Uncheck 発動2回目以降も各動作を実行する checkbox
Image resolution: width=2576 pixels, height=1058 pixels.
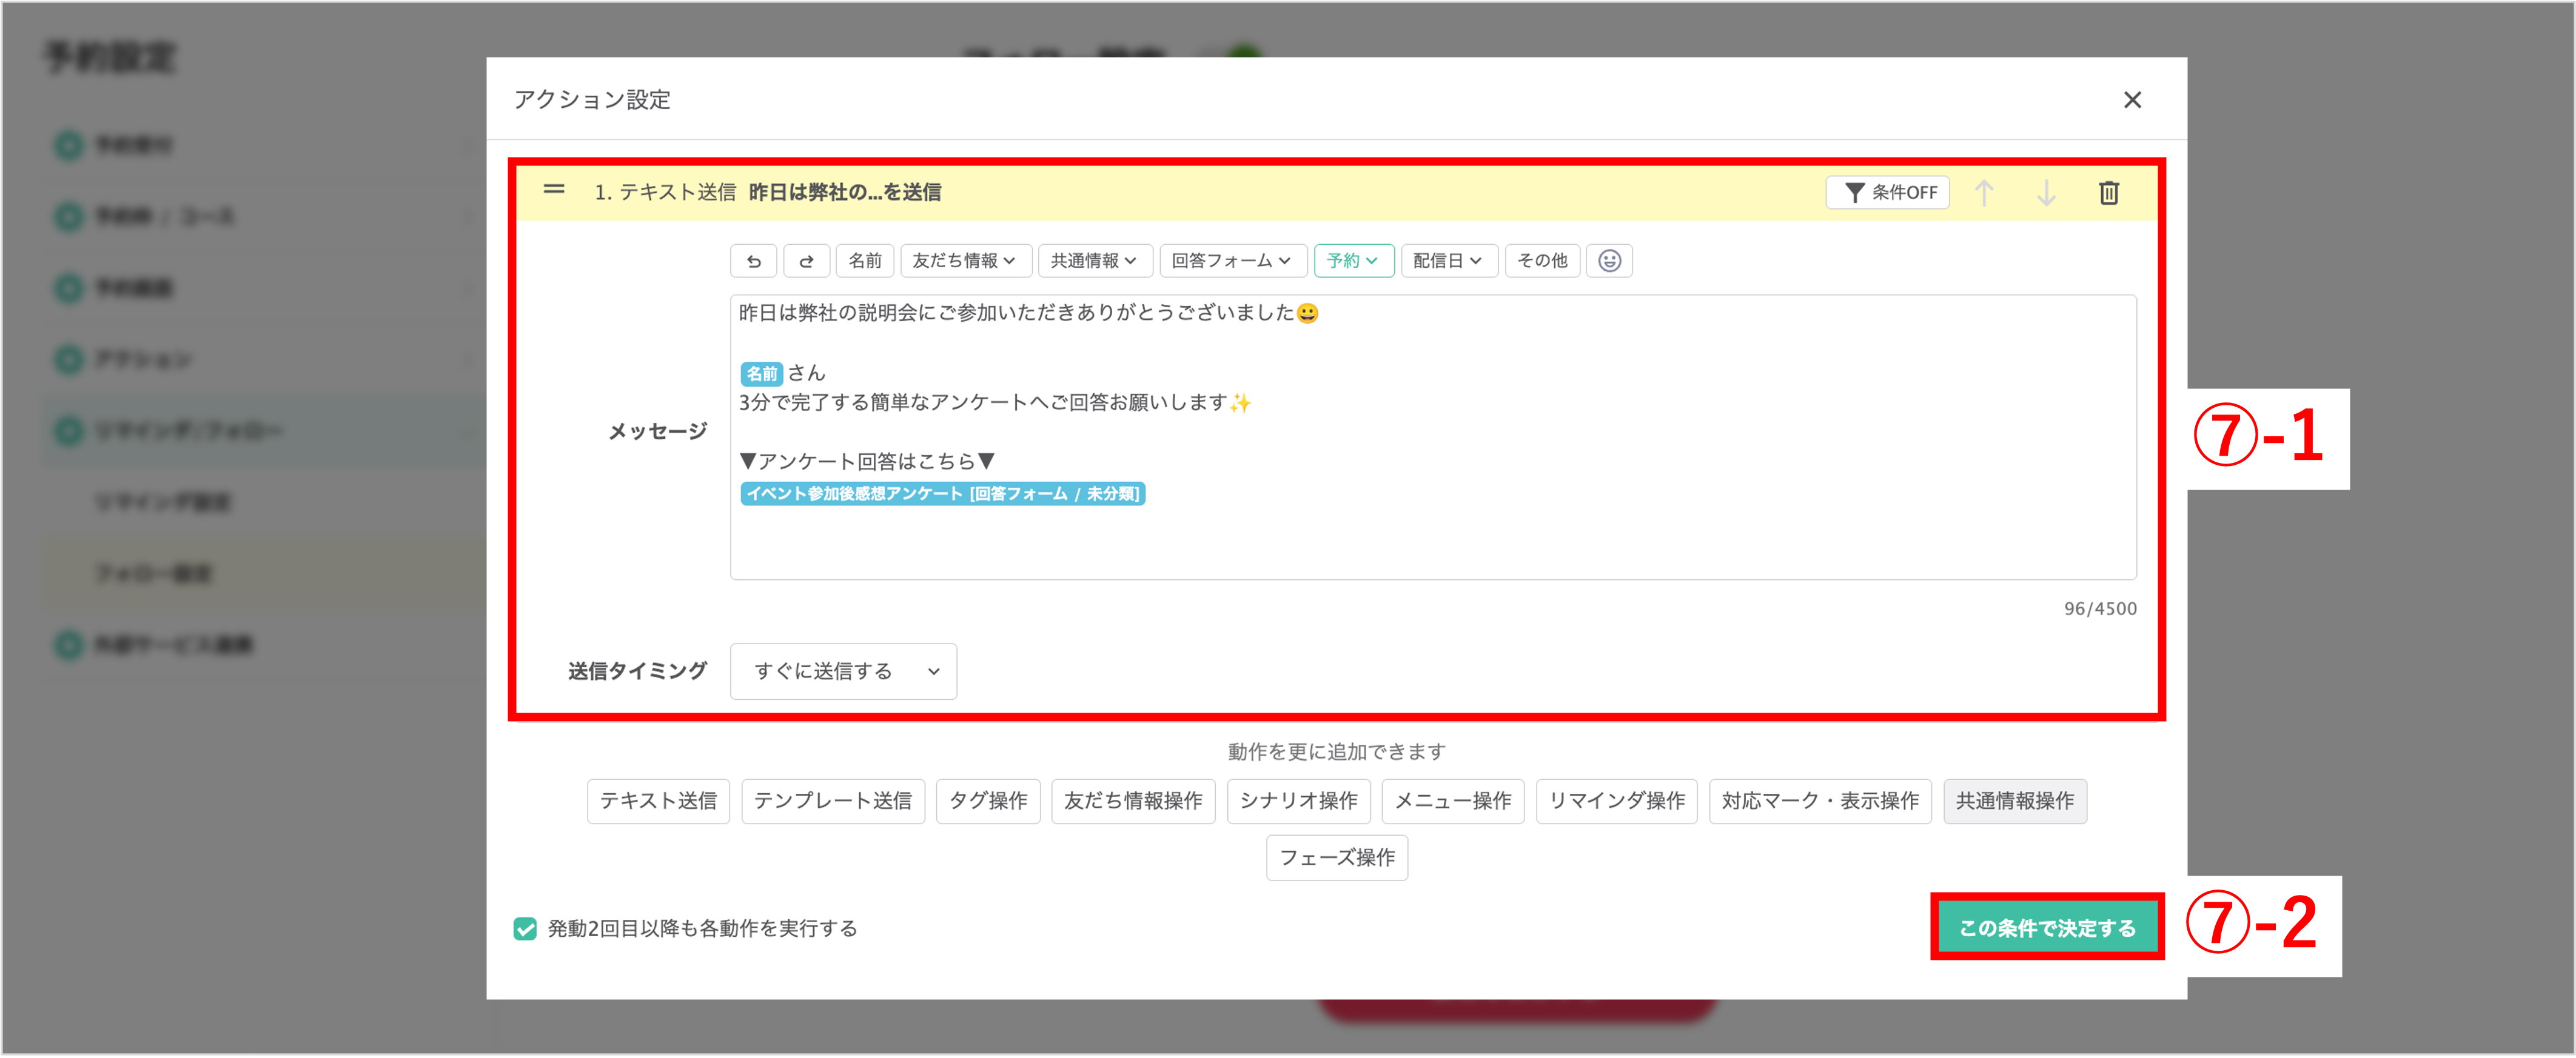[525, 929]
